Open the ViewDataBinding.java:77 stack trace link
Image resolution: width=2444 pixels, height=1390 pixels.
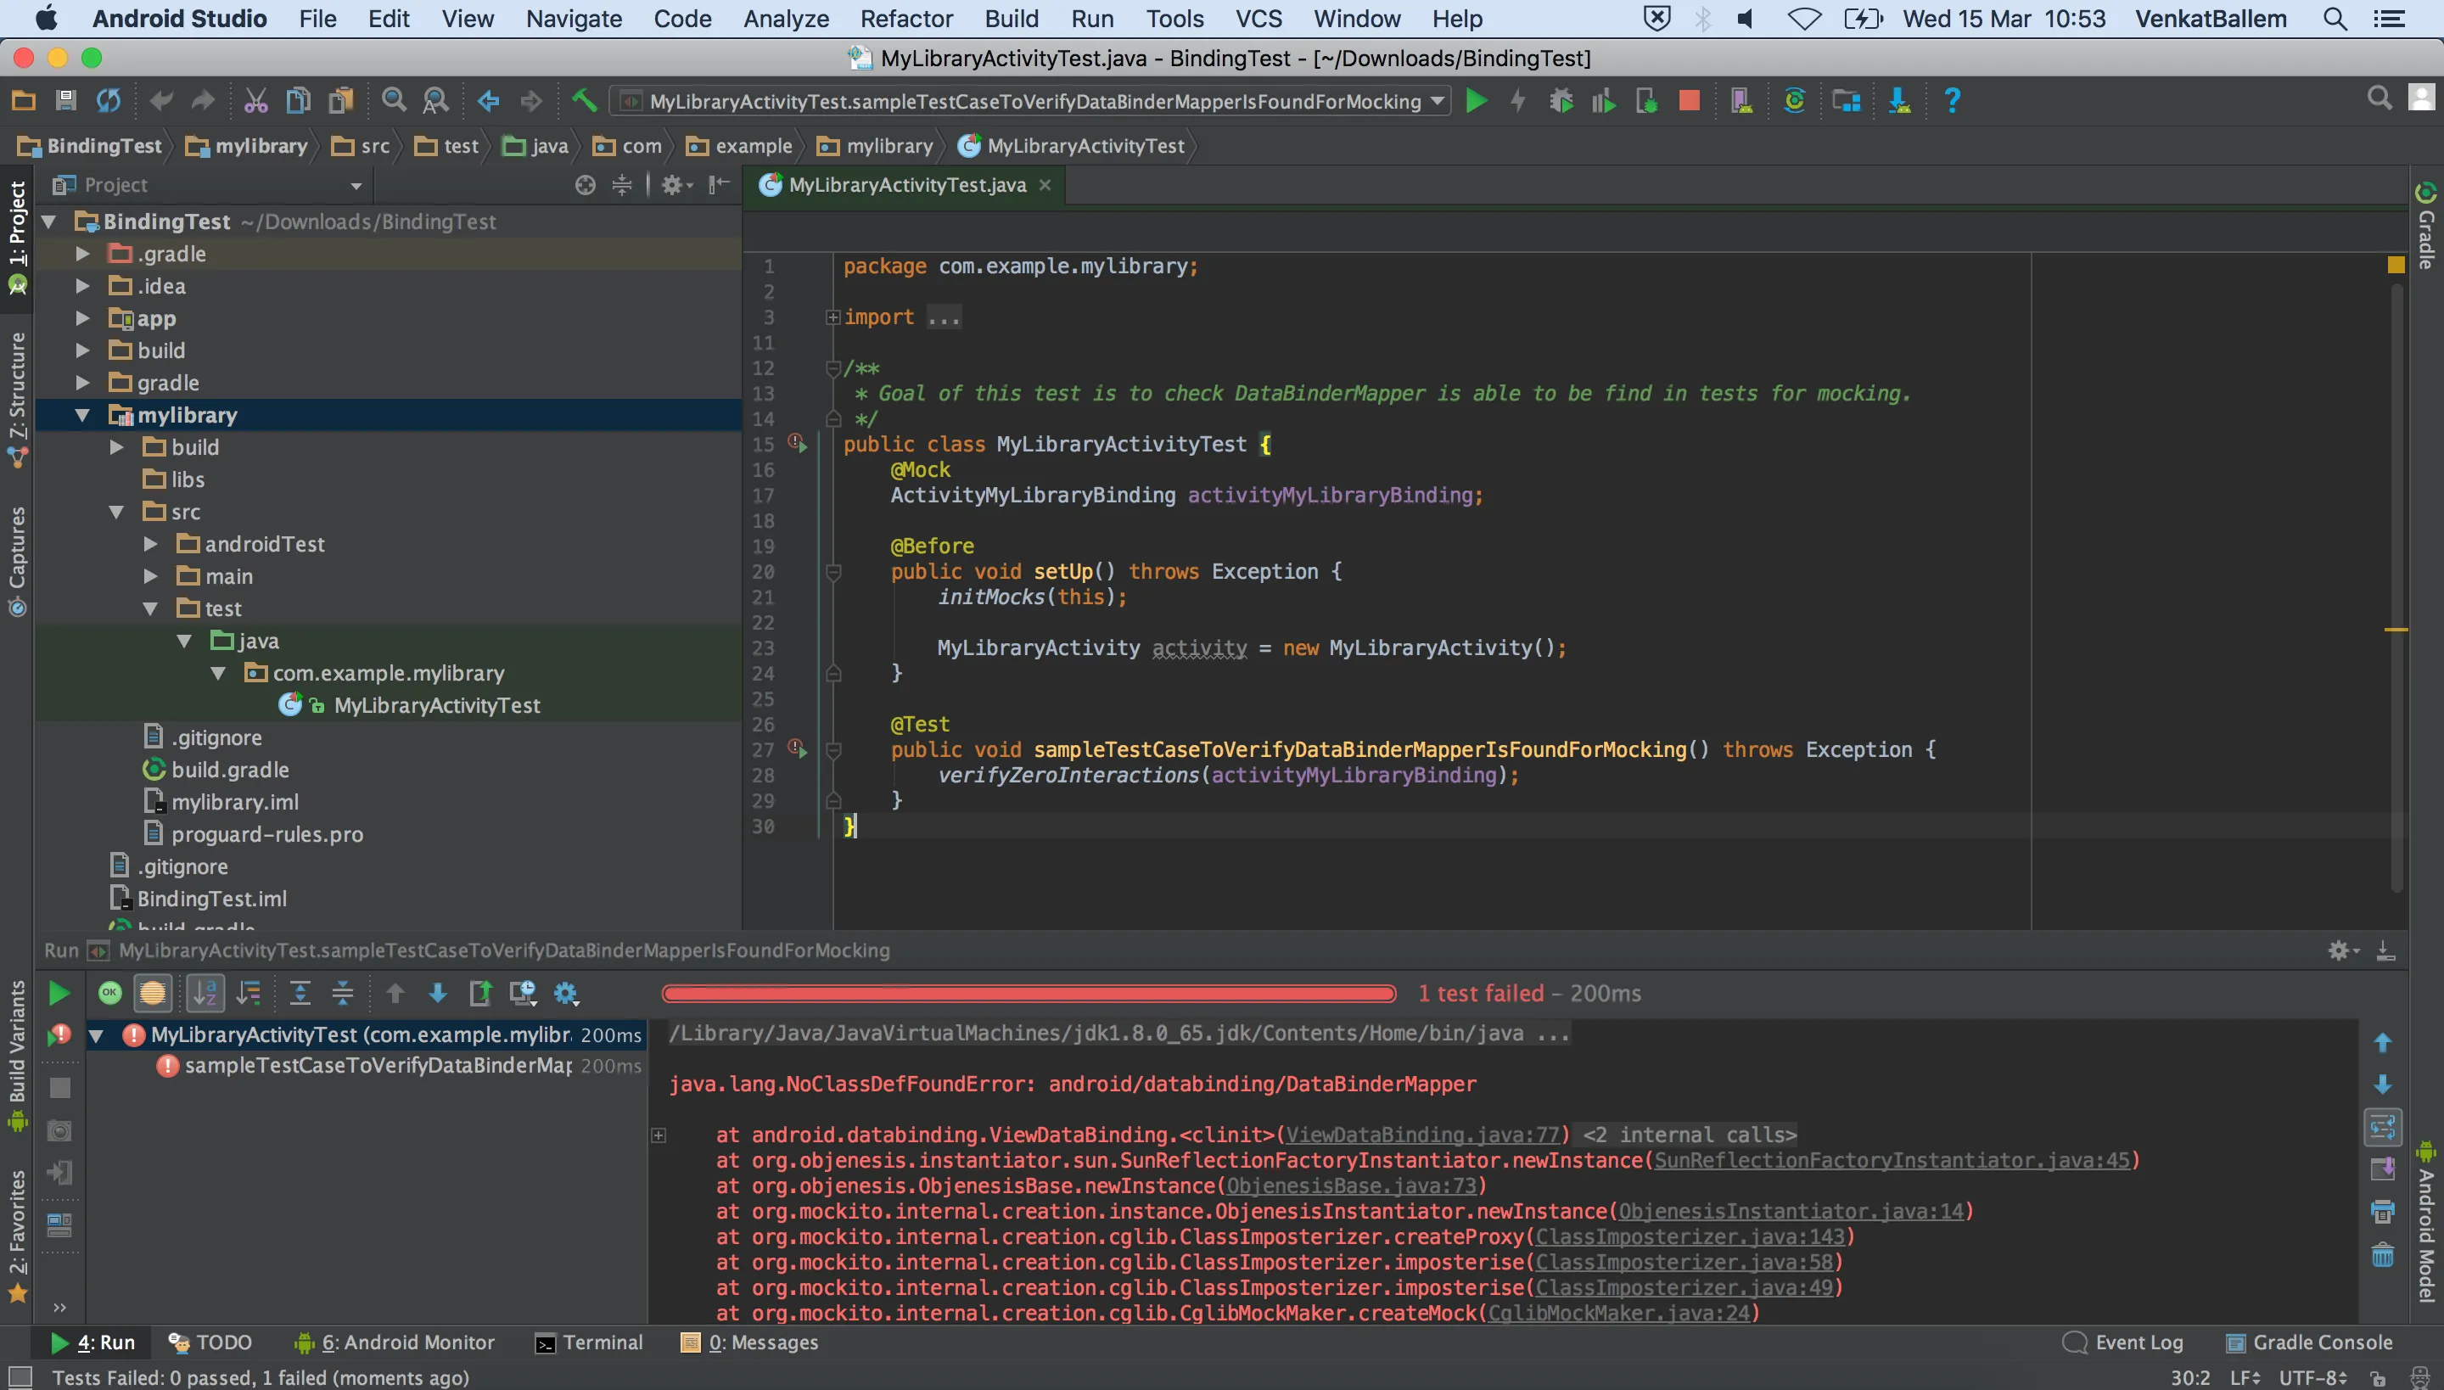tap(1421, 1135)
